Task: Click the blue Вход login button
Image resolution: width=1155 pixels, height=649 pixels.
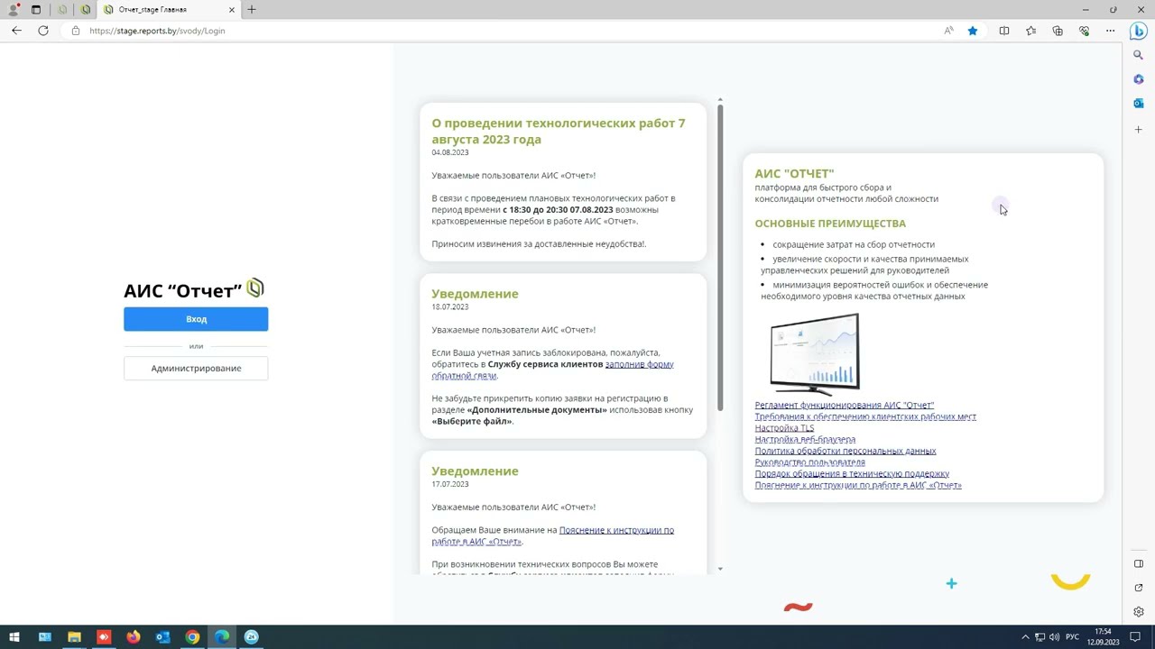Action: [196, 319]
